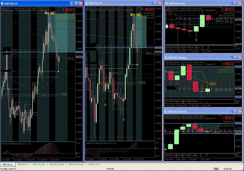Click the red 1.6022 price on Daily chart
The image size is (244, 171).
click(228, 10)
